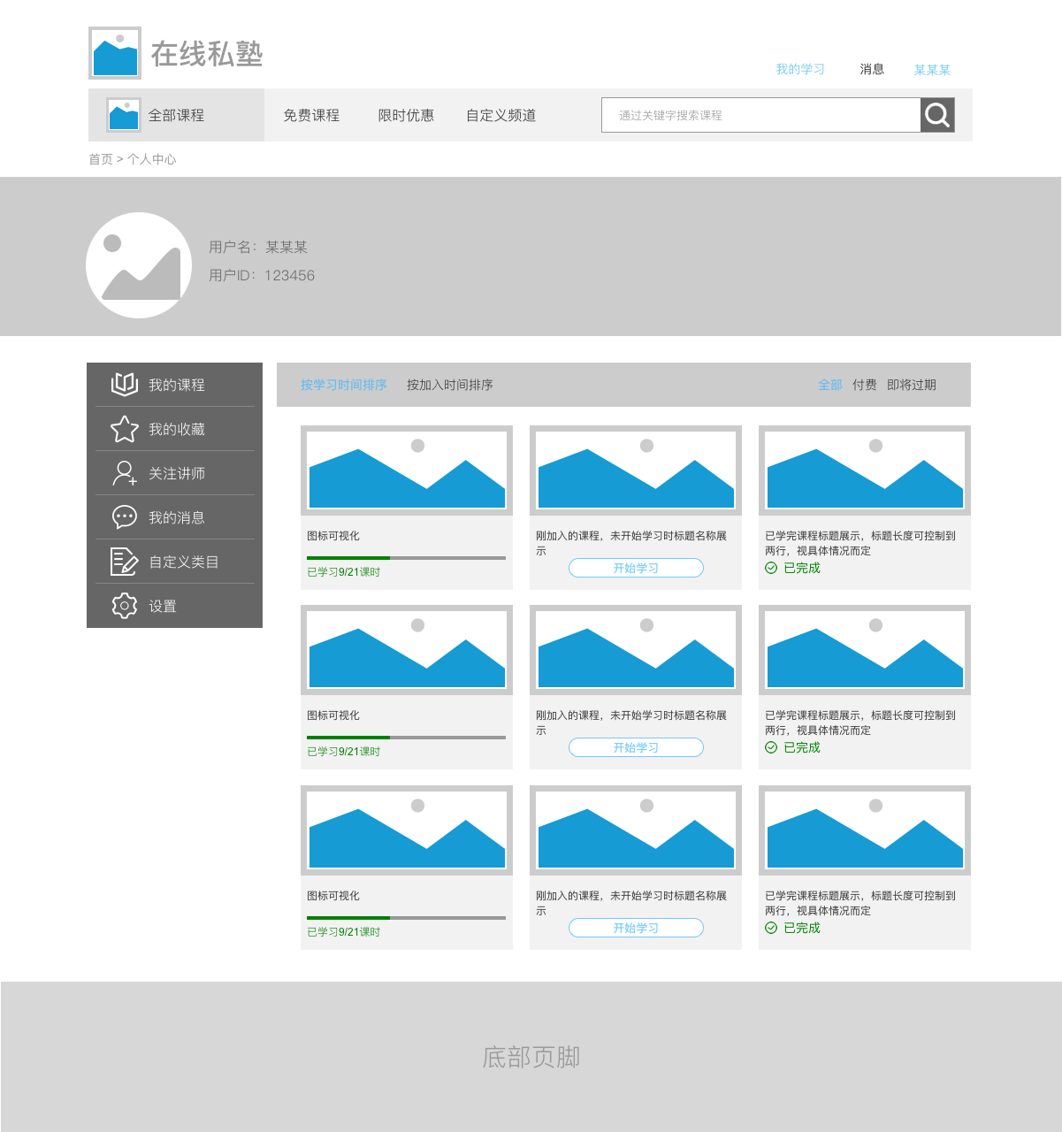Open second-row 已学完课程 thumbnail
Viewport: 1062px width, 1132px height.
[865, 650]
